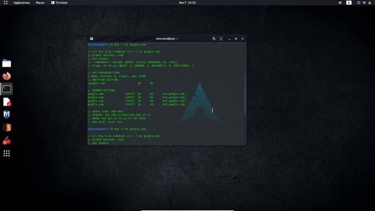
Task: Open the Terminal app menu in top bar
Action: (59, 2)
